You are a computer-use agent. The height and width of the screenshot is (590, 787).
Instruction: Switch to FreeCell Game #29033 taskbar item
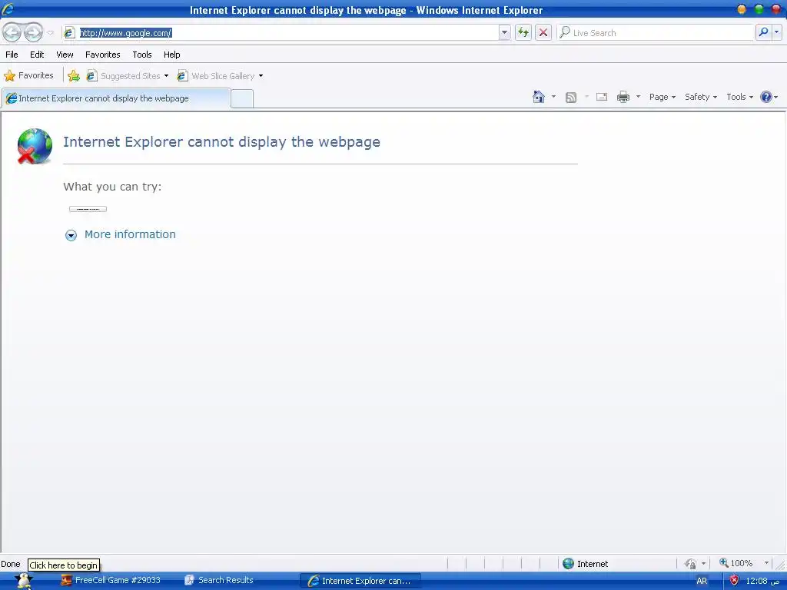pyautogui.click(x=111, y=581)
